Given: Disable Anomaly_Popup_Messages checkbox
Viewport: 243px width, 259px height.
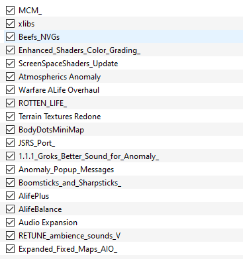Looking at the screenshot, I should pos(10,170).
